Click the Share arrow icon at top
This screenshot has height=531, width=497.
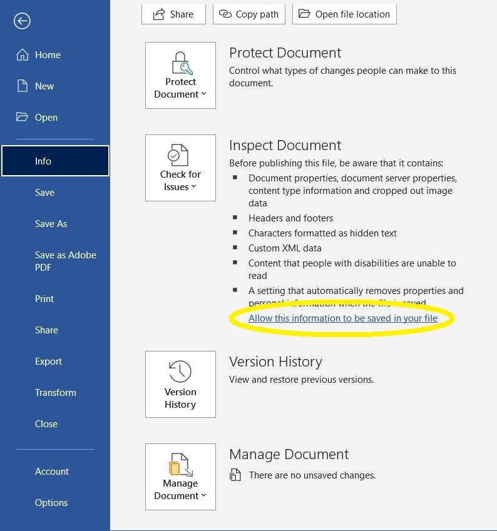pos(158,14)
